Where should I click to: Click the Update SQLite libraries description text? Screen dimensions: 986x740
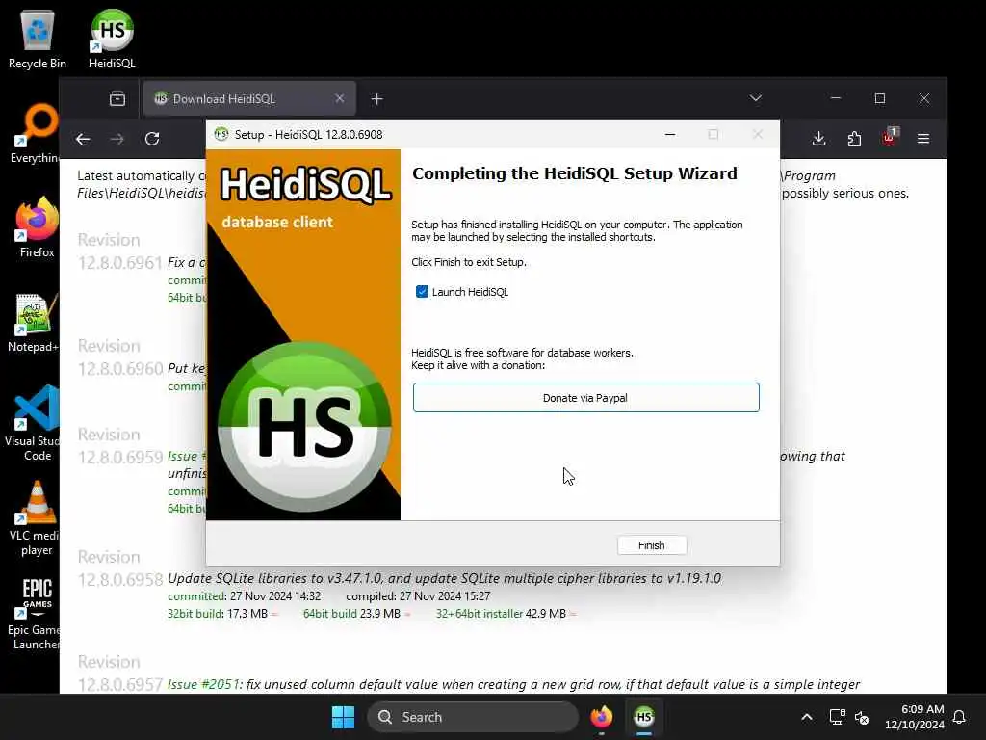pos(444,578)
